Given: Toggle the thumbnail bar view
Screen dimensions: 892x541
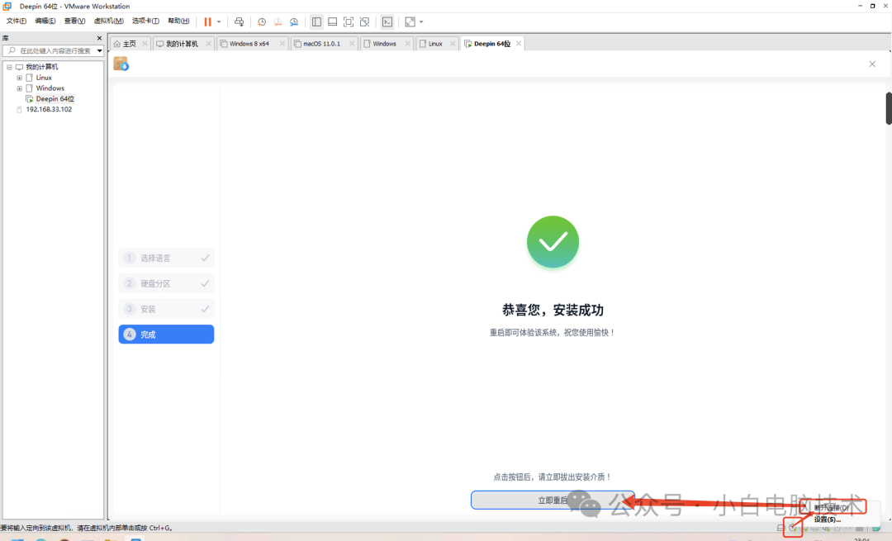Looking at the screenshot, I should pyautogui.click(x=332, y=21).
